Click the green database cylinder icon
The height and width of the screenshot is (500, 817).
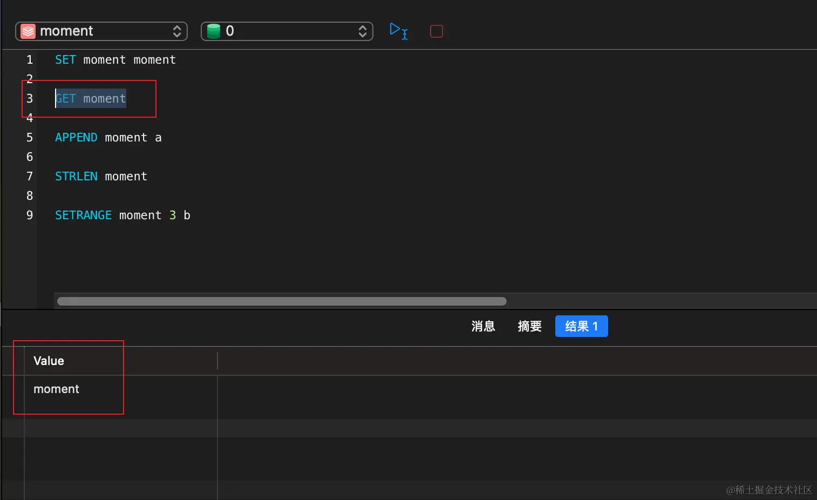point(214,31)
